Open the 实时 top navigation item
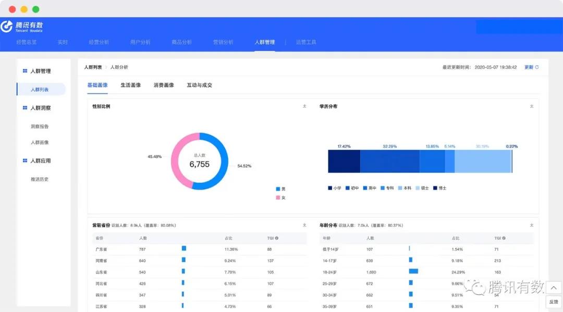 (x=63, y=42)
